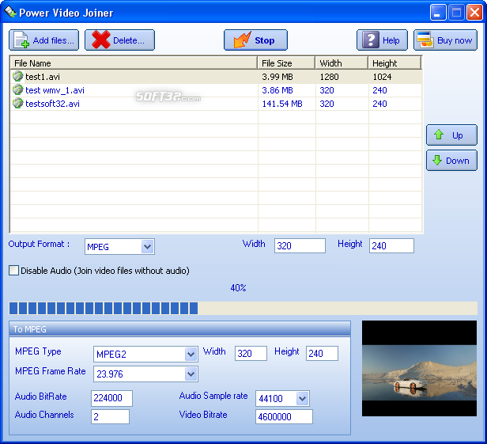Click the file icon beside test wmv_1.avi
Viewport: 487px width, 444px height.
18,90
